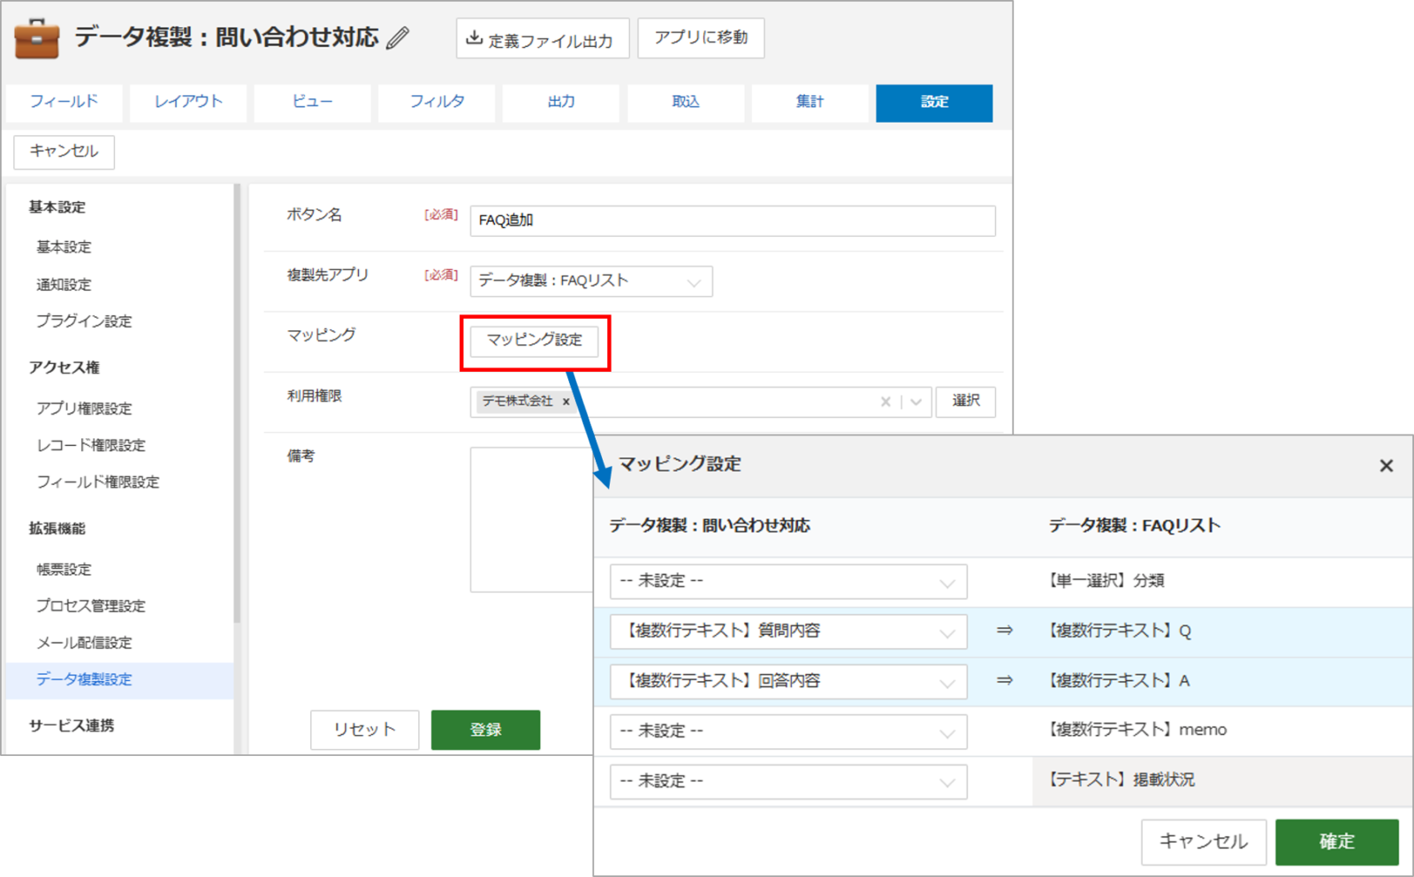Click the リセット button
The image size is (1414, 877).
click(x=364, y=730)
